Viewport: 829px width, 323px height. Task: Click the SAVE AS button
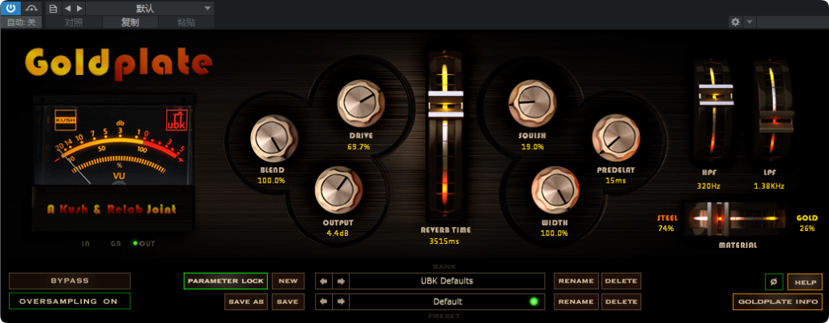(246, 301)
